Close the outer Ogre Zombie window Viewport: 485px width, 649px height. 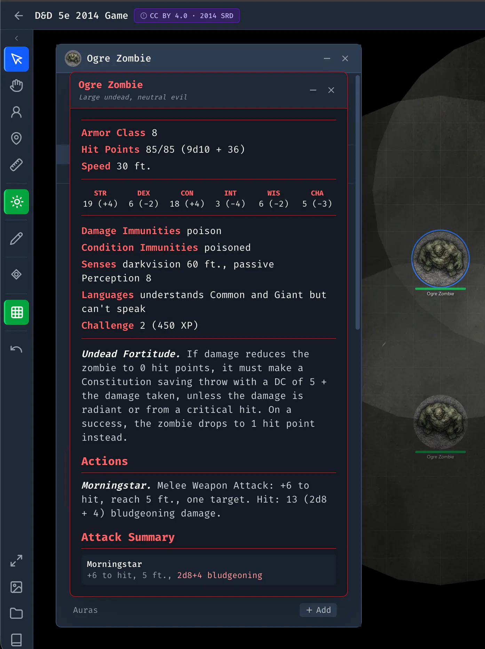pyautogui.click(x=345, y=58)
